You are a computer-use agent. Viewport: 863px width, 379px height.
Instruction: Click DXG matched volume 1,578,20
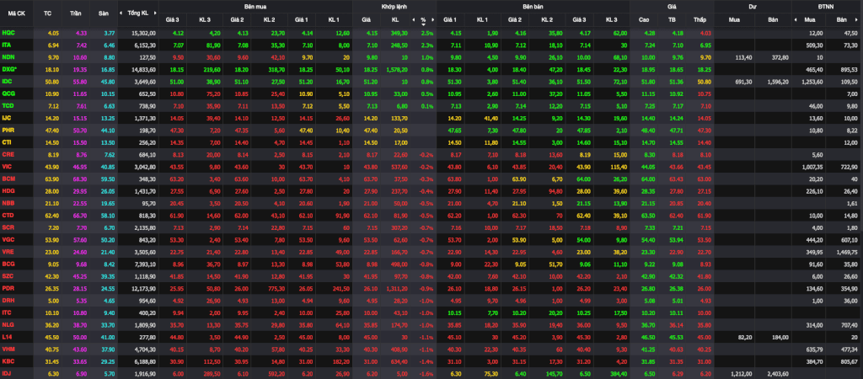pos(395,69)
